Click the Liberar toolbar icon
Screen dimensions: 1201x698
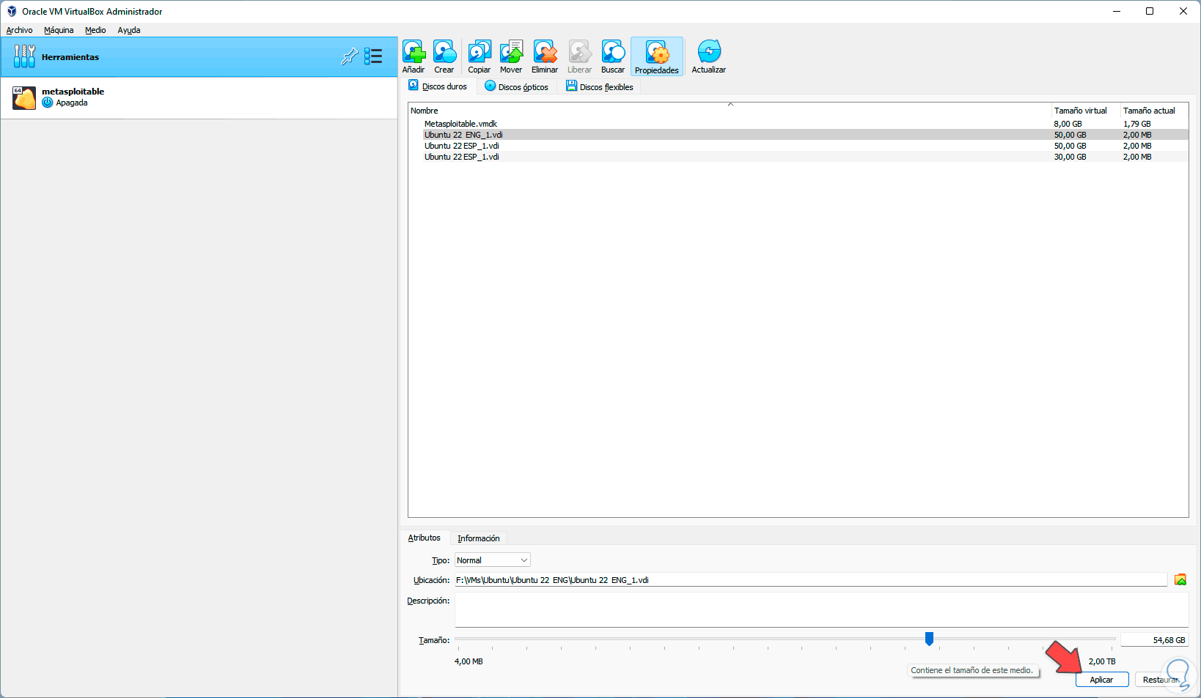click(x=579, y=56)
